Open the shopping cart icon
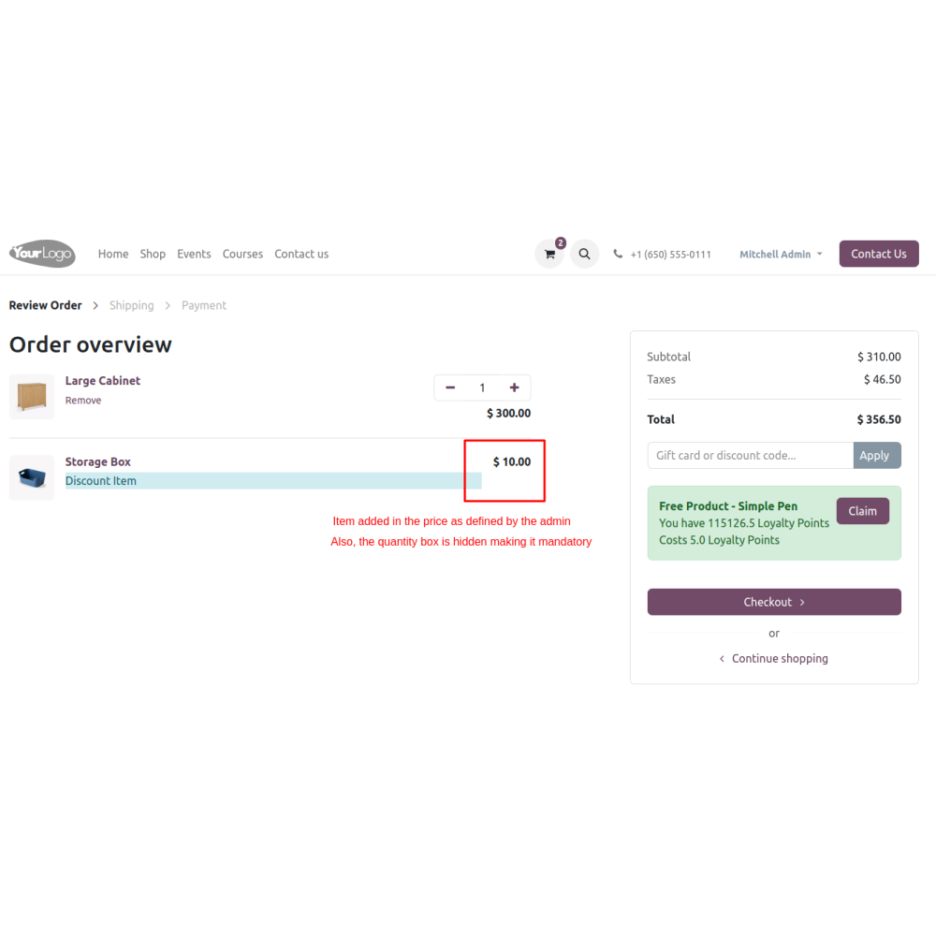The width and height of the screenshot is (936, 936). (549, 255)
